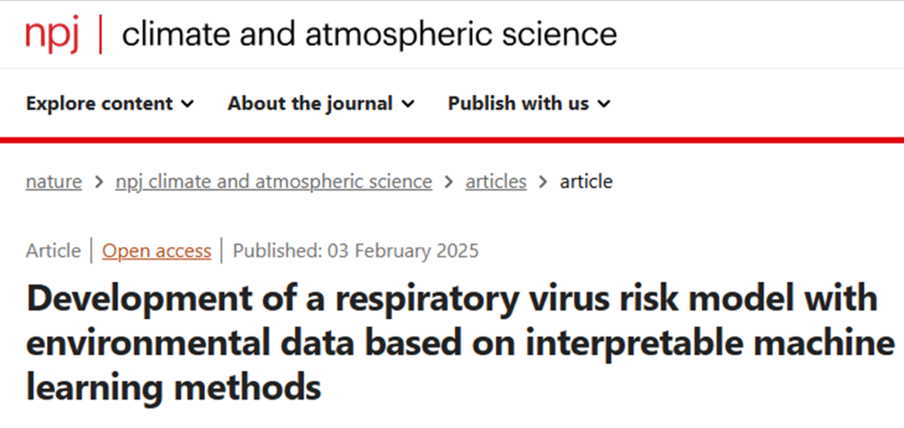Follow the npj climate and atmospheric science breadcrumb
The image size is (904, 428).
(274, 182)
